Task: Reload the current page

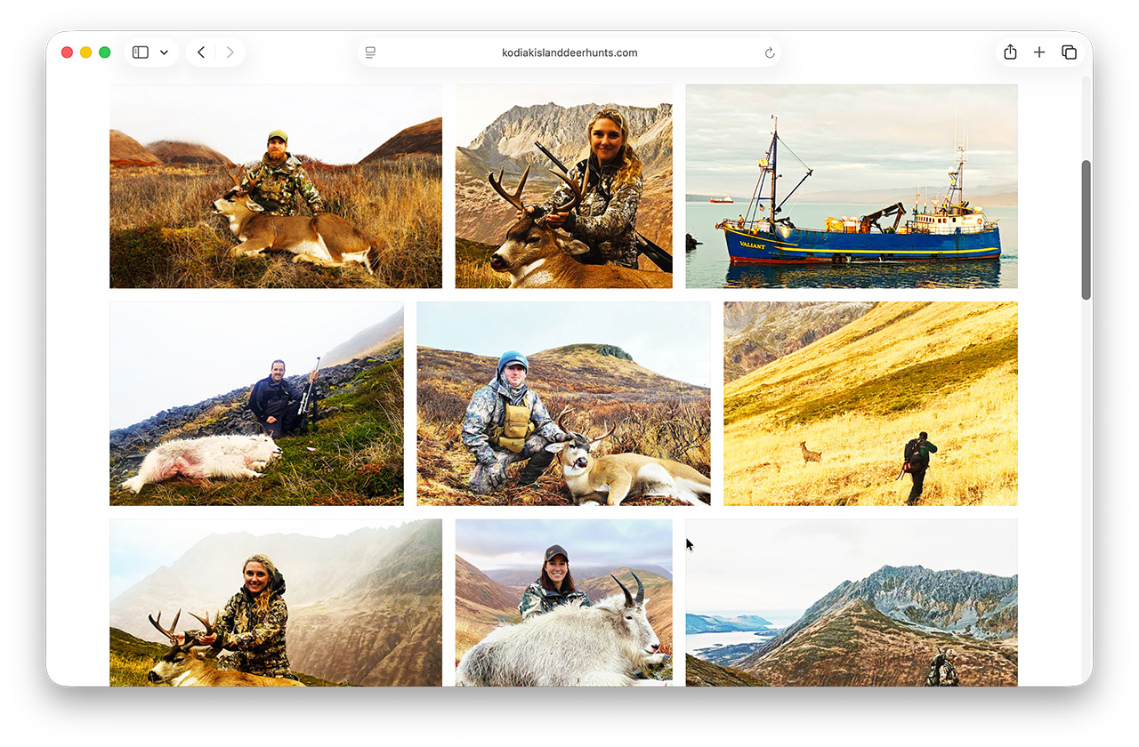Action: click(x=770, y=52)
